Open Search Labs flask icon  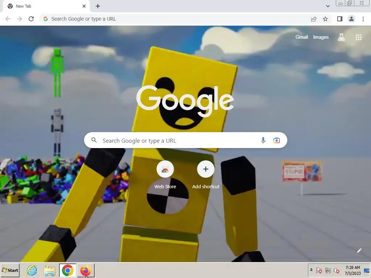point(341,37)
